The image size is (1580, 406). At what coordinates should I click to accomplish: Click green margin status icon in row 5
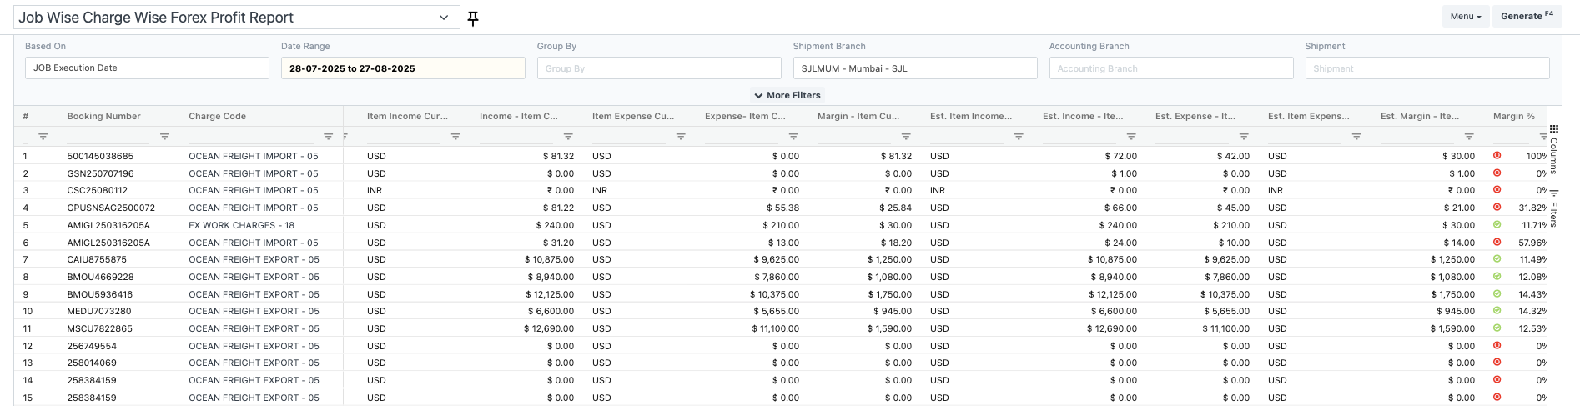[x=1497, y=225]
